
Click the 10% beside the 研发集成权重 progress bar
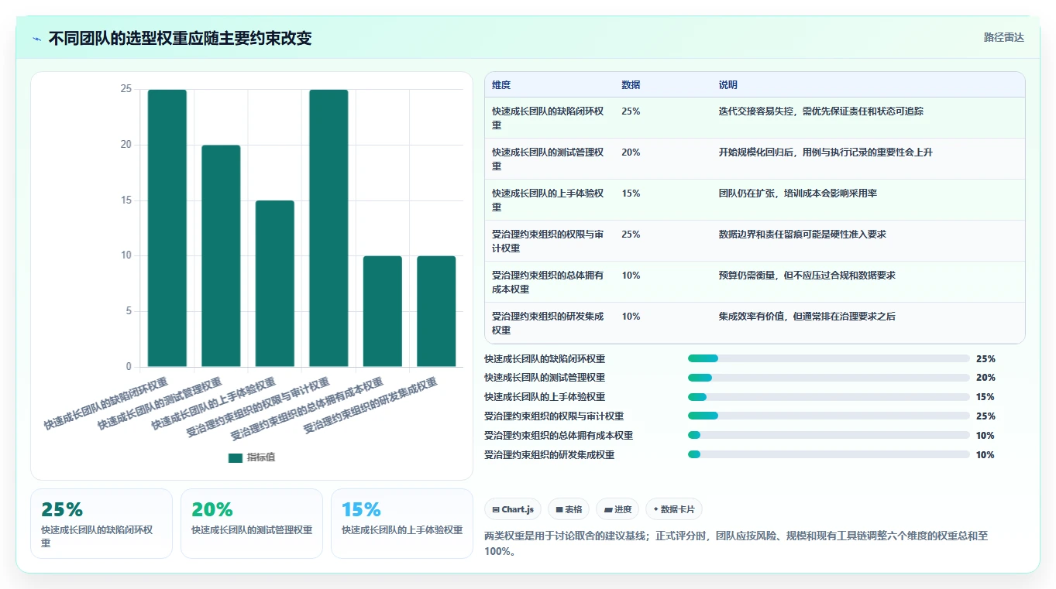[985, 455]
